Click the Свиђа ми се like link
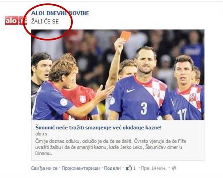 click(x=44, y=168)
